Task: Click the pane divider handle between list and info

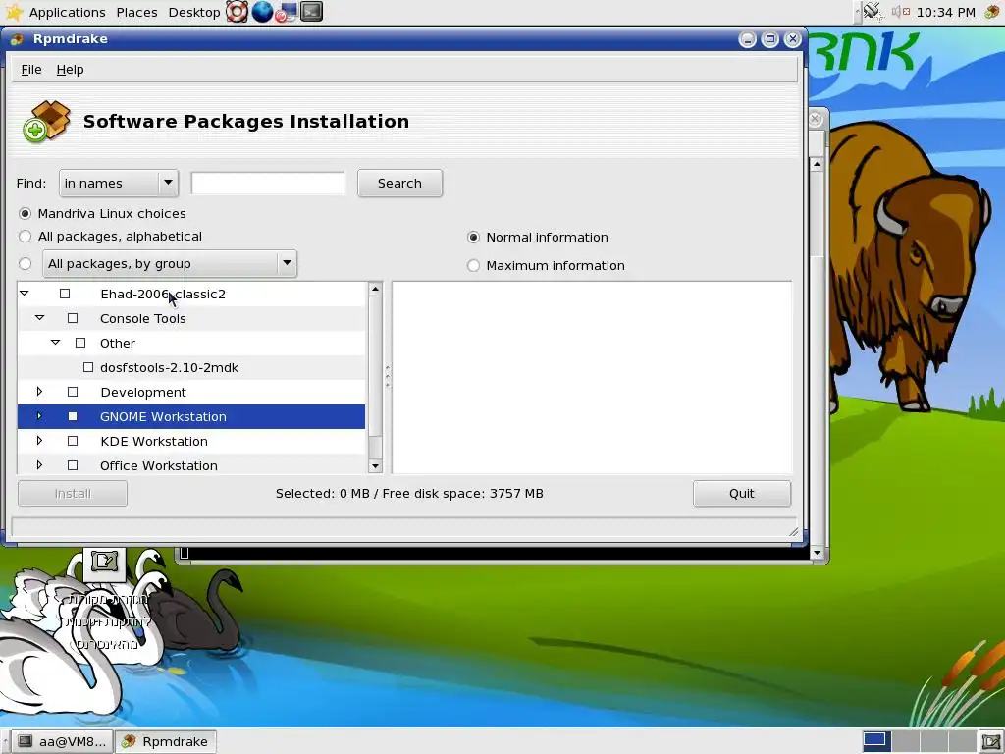Action: pos(387,377)
